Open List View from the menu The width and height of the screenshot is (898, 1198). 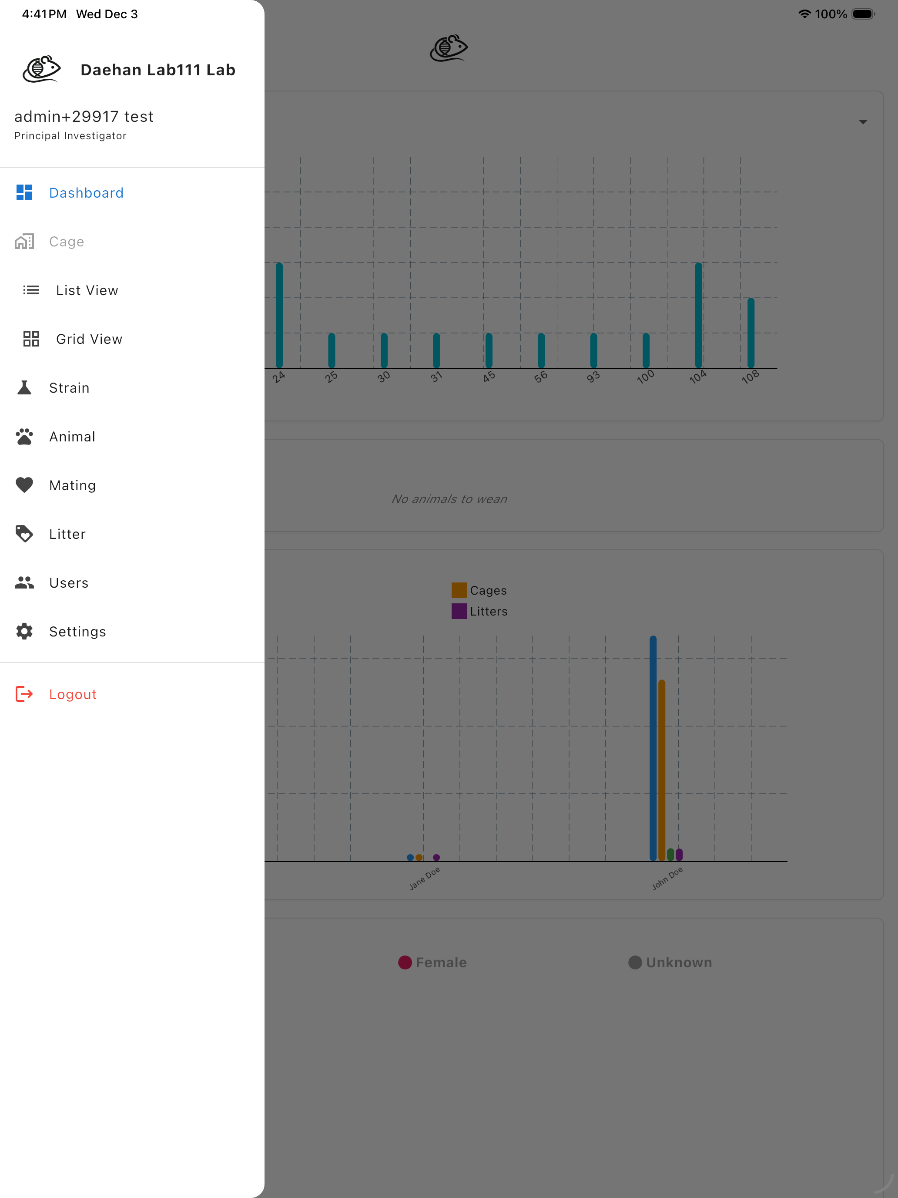pyautogui.click(x=132, y=290)
